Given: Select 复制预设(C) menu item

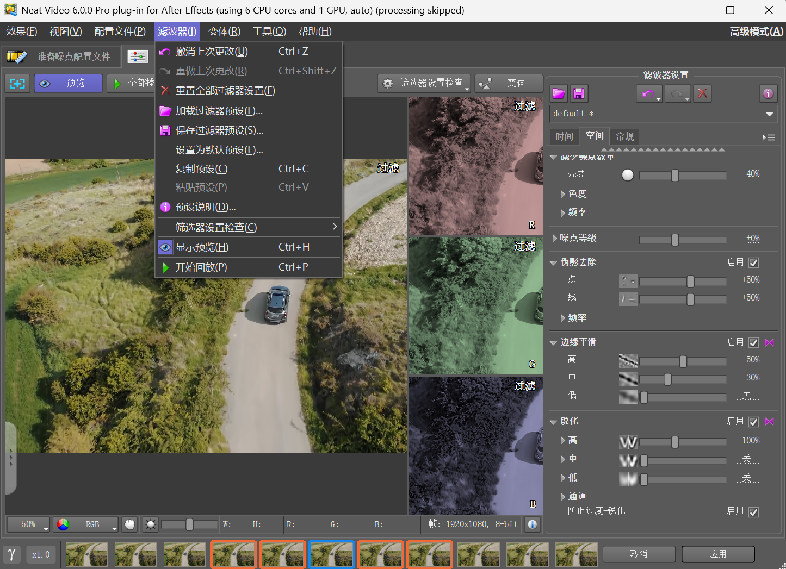Looking at the screenshot, I should pos(249,169).
